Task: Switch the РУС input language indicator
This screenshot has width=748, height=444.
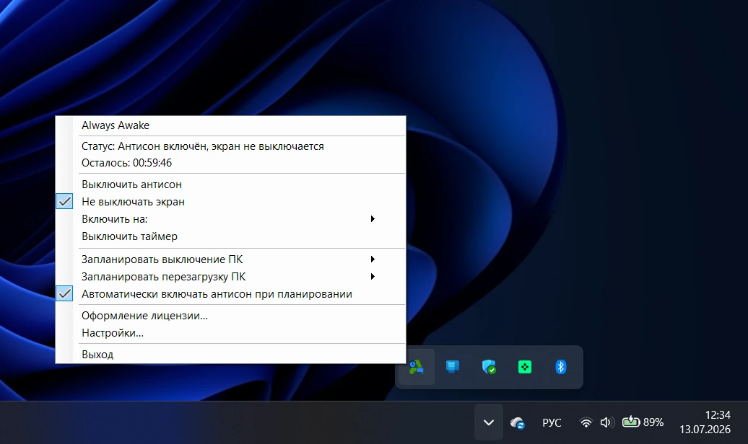Action: coord(552,422)
